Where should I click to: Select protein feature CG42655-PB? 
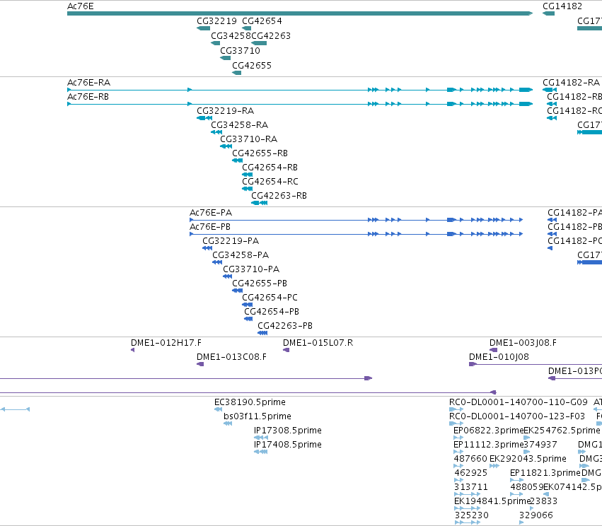237,291
